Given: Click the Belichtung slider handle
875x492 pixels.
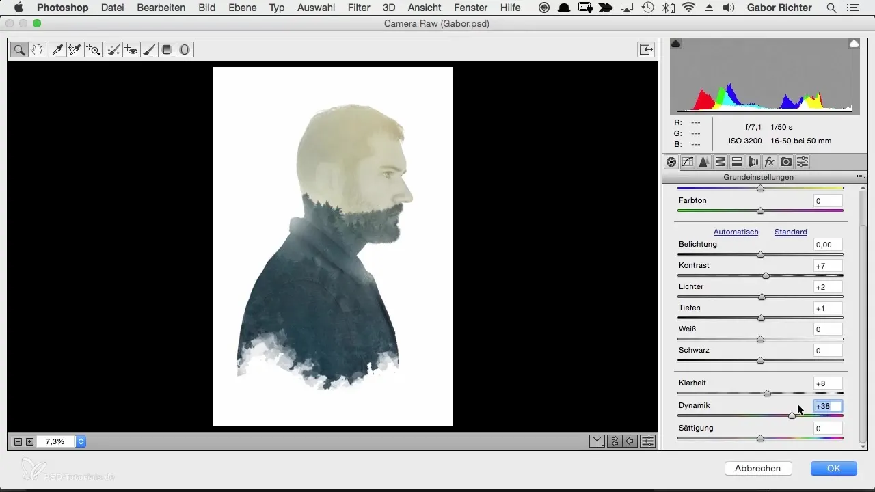Looking at the screenshot, I should click(760, 254).
